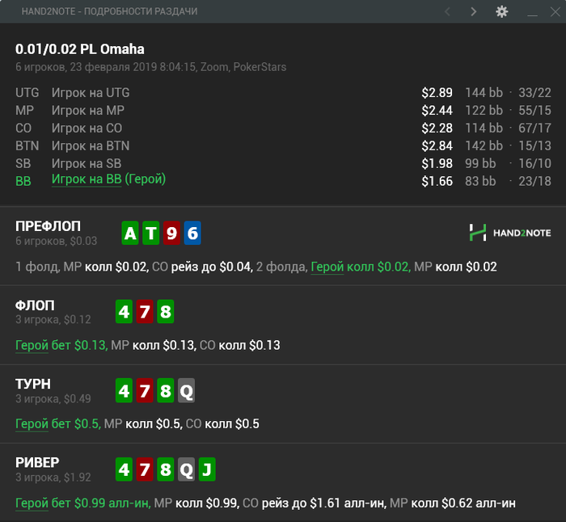The image size is (566, 522).
Task: Click CO stack '$2.28'
Action: pyautogui.click(x=437, y=128)
